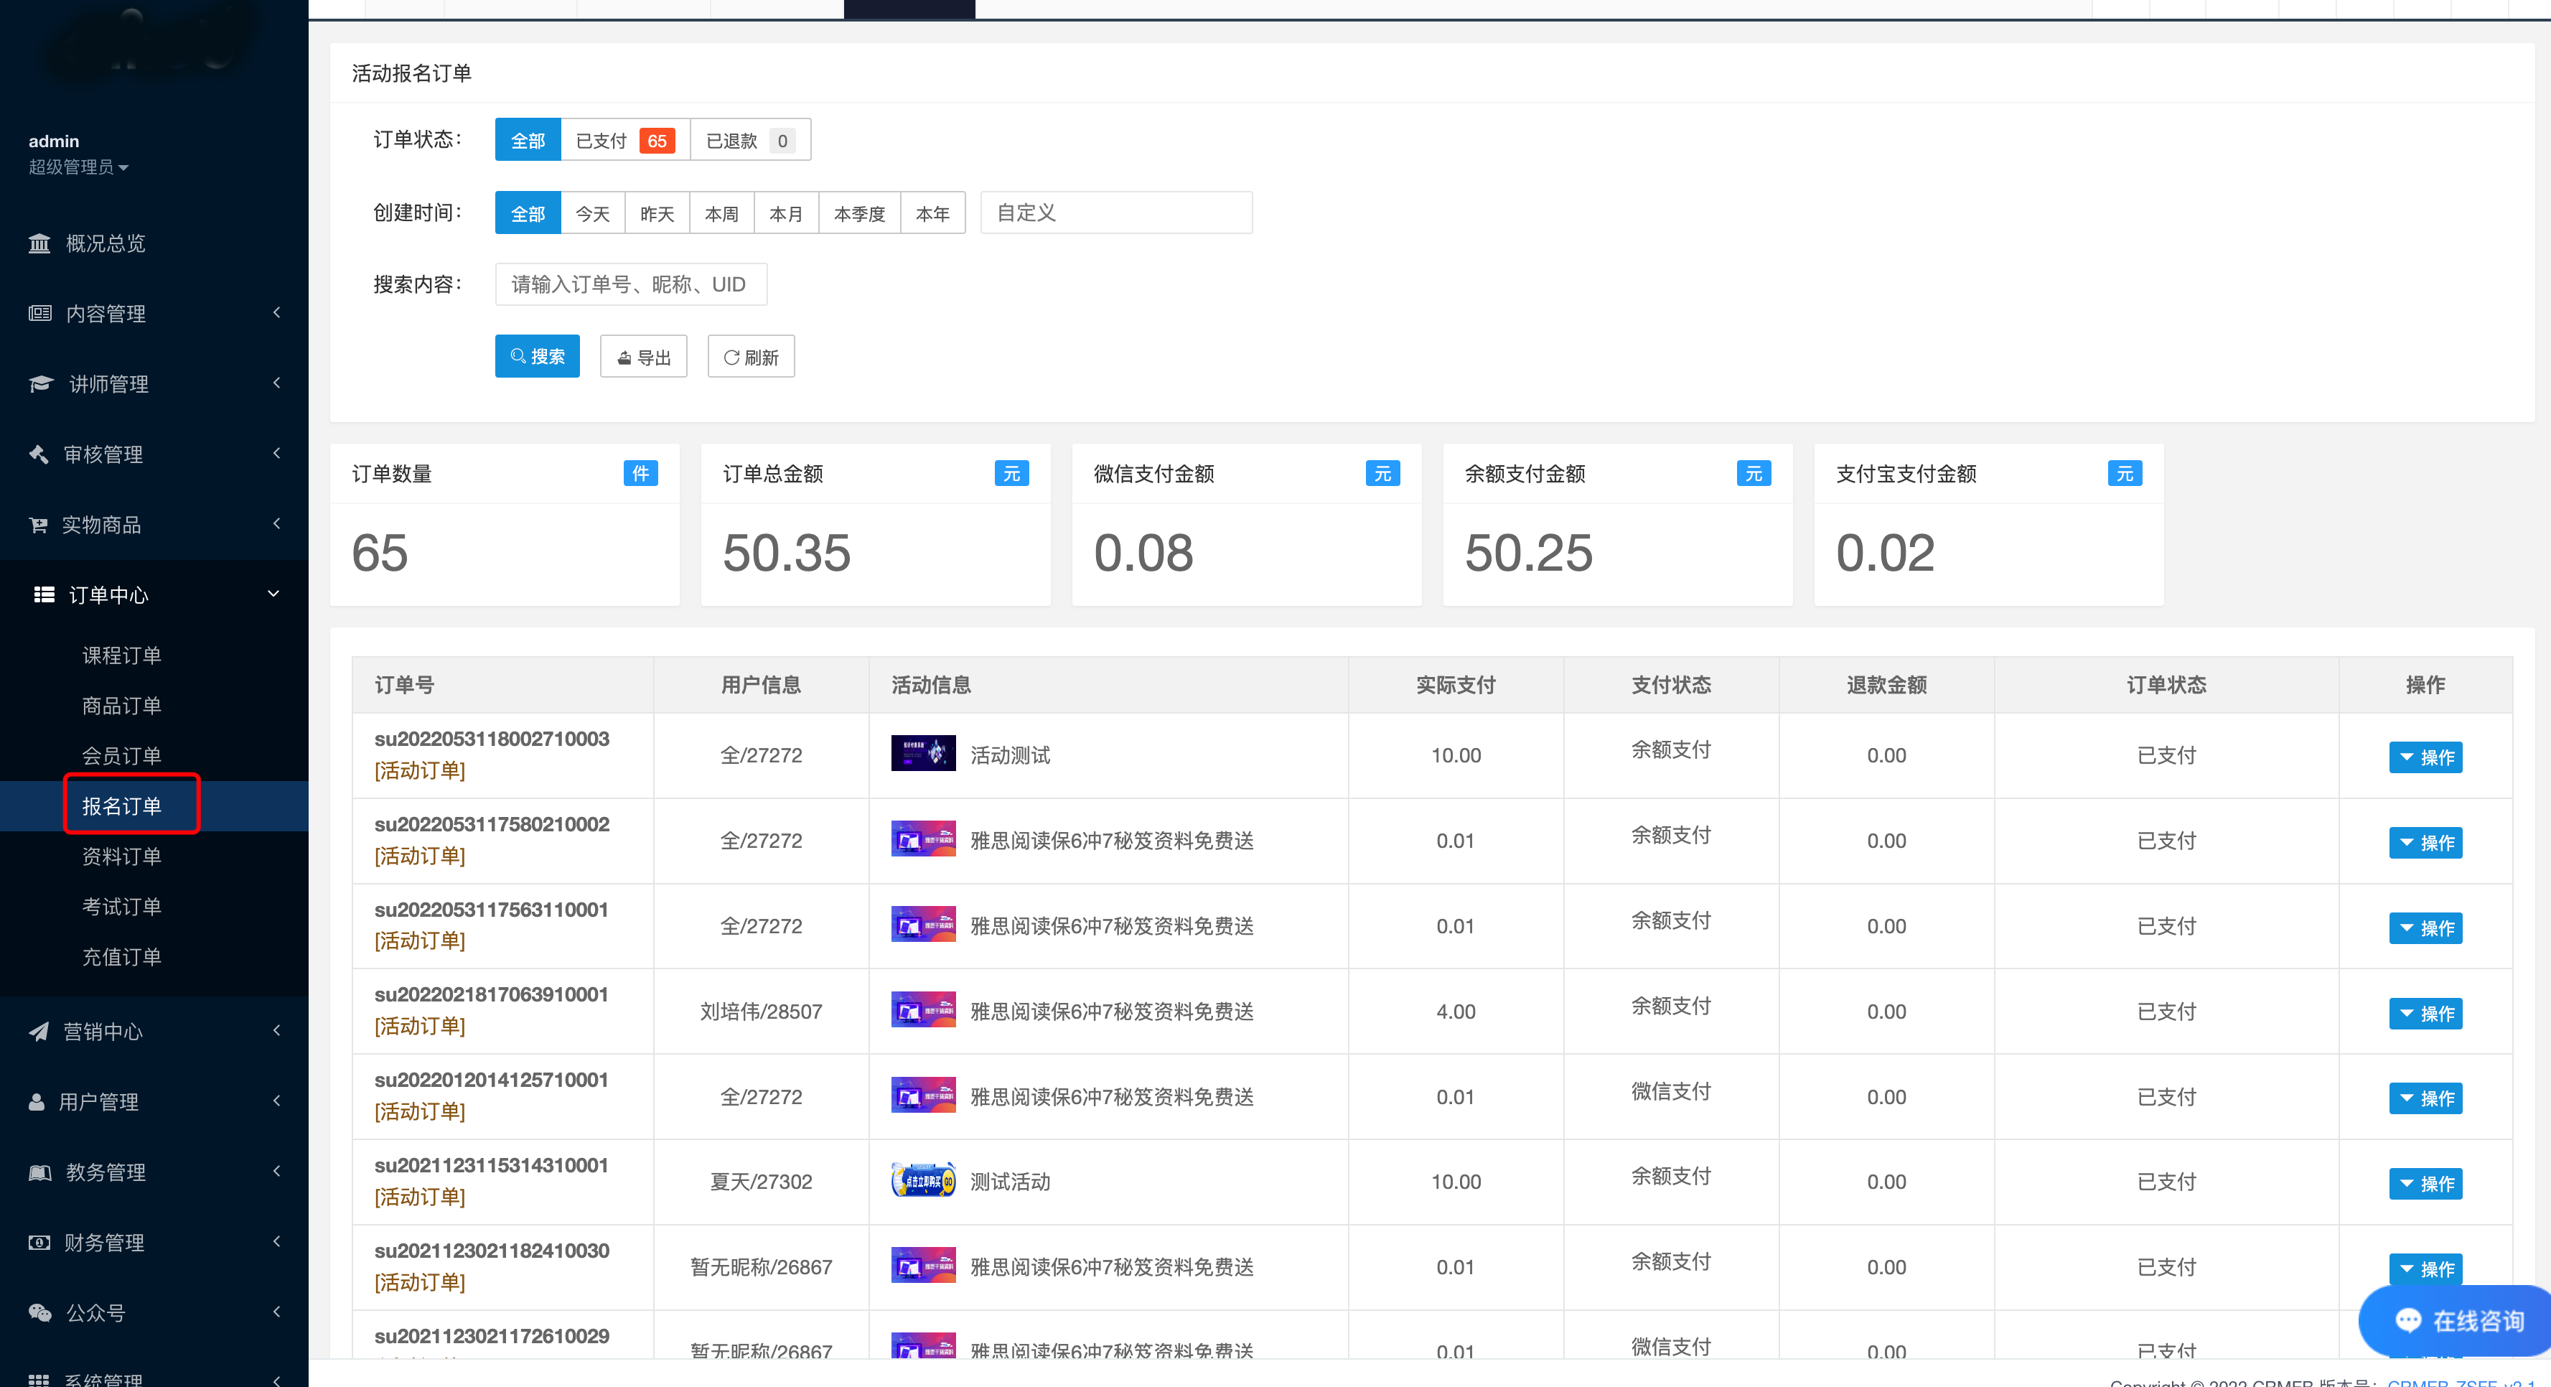The image size is (2551, 1387).
Task: Go to 资料订单 submenu
Action: [x=121, y=856]
